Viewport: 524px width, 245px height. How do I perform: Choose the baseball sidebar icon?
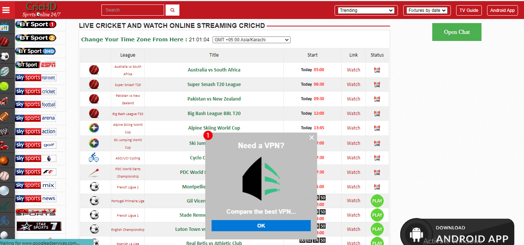click(4, 175)
